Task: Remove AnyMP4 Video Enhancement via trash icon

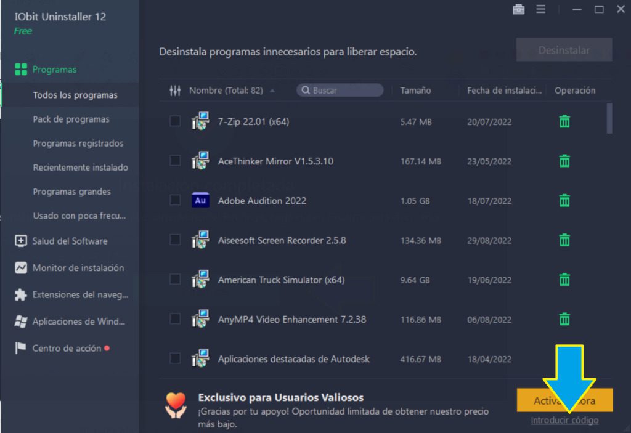Action: 564,319
